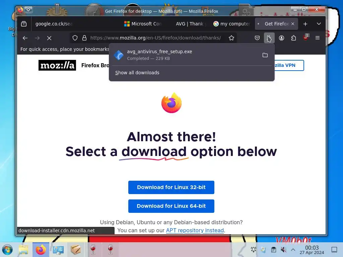The image size is (343, 257).
Task: View site security padlock details
Action: [x=84, y=38]
